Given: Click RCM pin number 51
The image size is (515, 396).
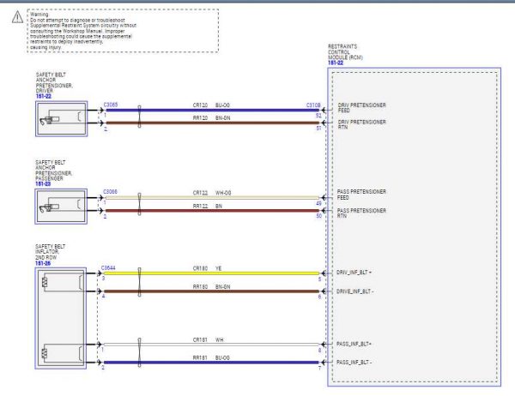Looking at the screenshot, I should [318, 129].
